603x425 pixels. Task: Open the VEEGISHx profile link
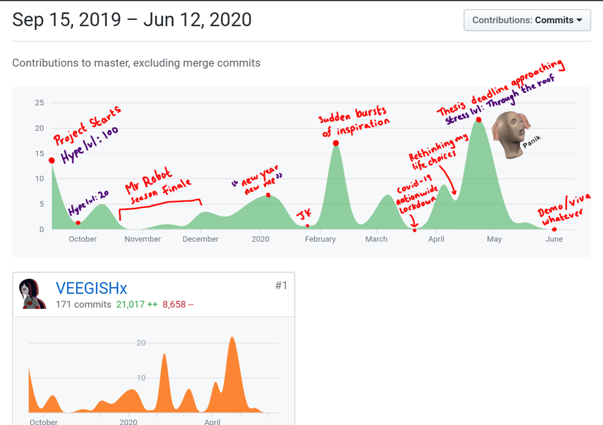(91, 288)
